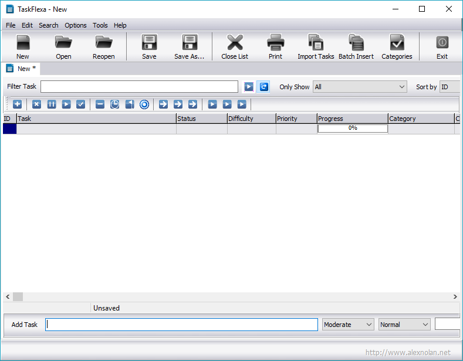
Task: Save the list with the Save icon
Action: (149, 47)
